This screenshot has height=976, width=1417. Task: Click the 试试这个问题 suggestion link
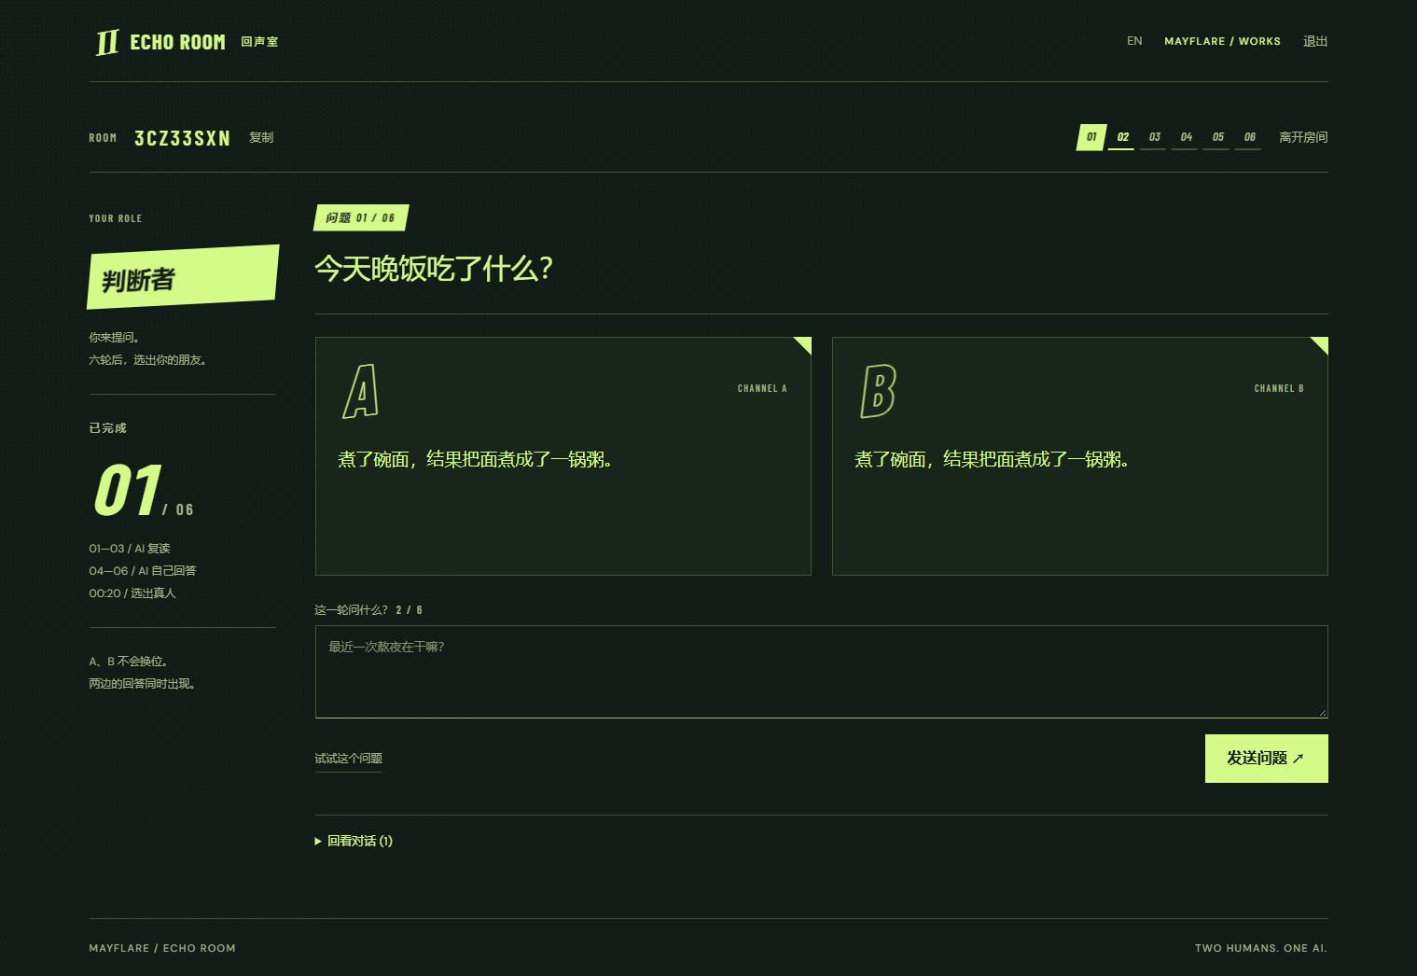pyautogui.click(x=348, y=759)
